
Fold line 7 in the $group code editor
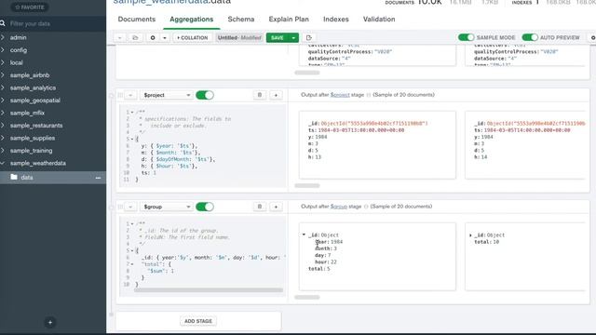pos(132,264)
